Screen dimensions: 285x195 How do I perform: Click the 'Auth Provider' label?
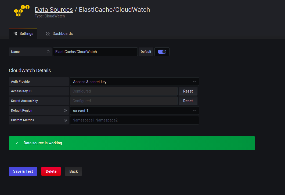(21, 82)
